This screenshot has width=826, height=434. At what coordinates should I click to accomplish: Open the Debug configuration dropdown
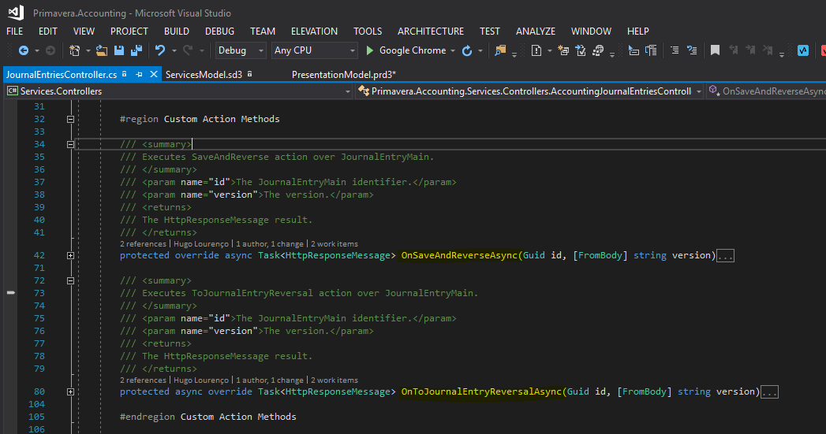pos(240,50)
